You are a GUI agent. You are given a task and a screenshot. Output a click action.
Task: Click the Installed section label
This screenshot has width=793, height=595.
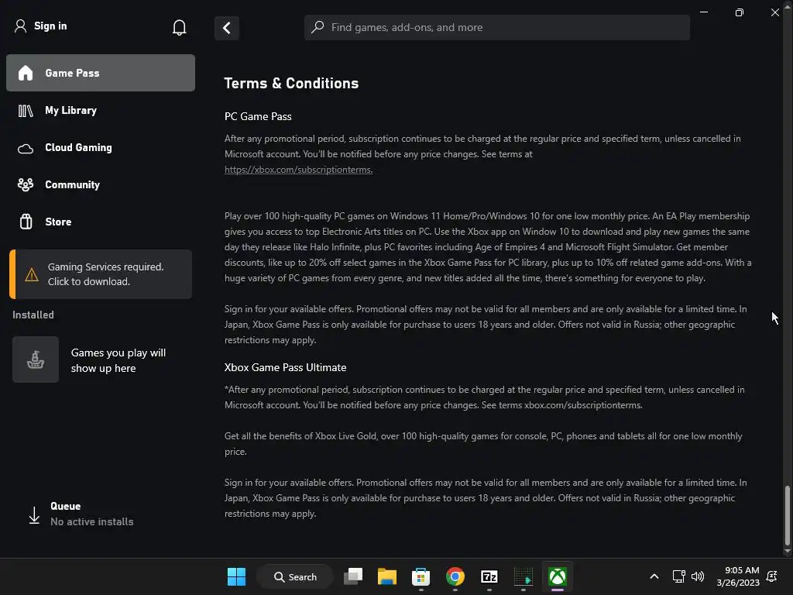pyautogui.click(x=33, y=315)
